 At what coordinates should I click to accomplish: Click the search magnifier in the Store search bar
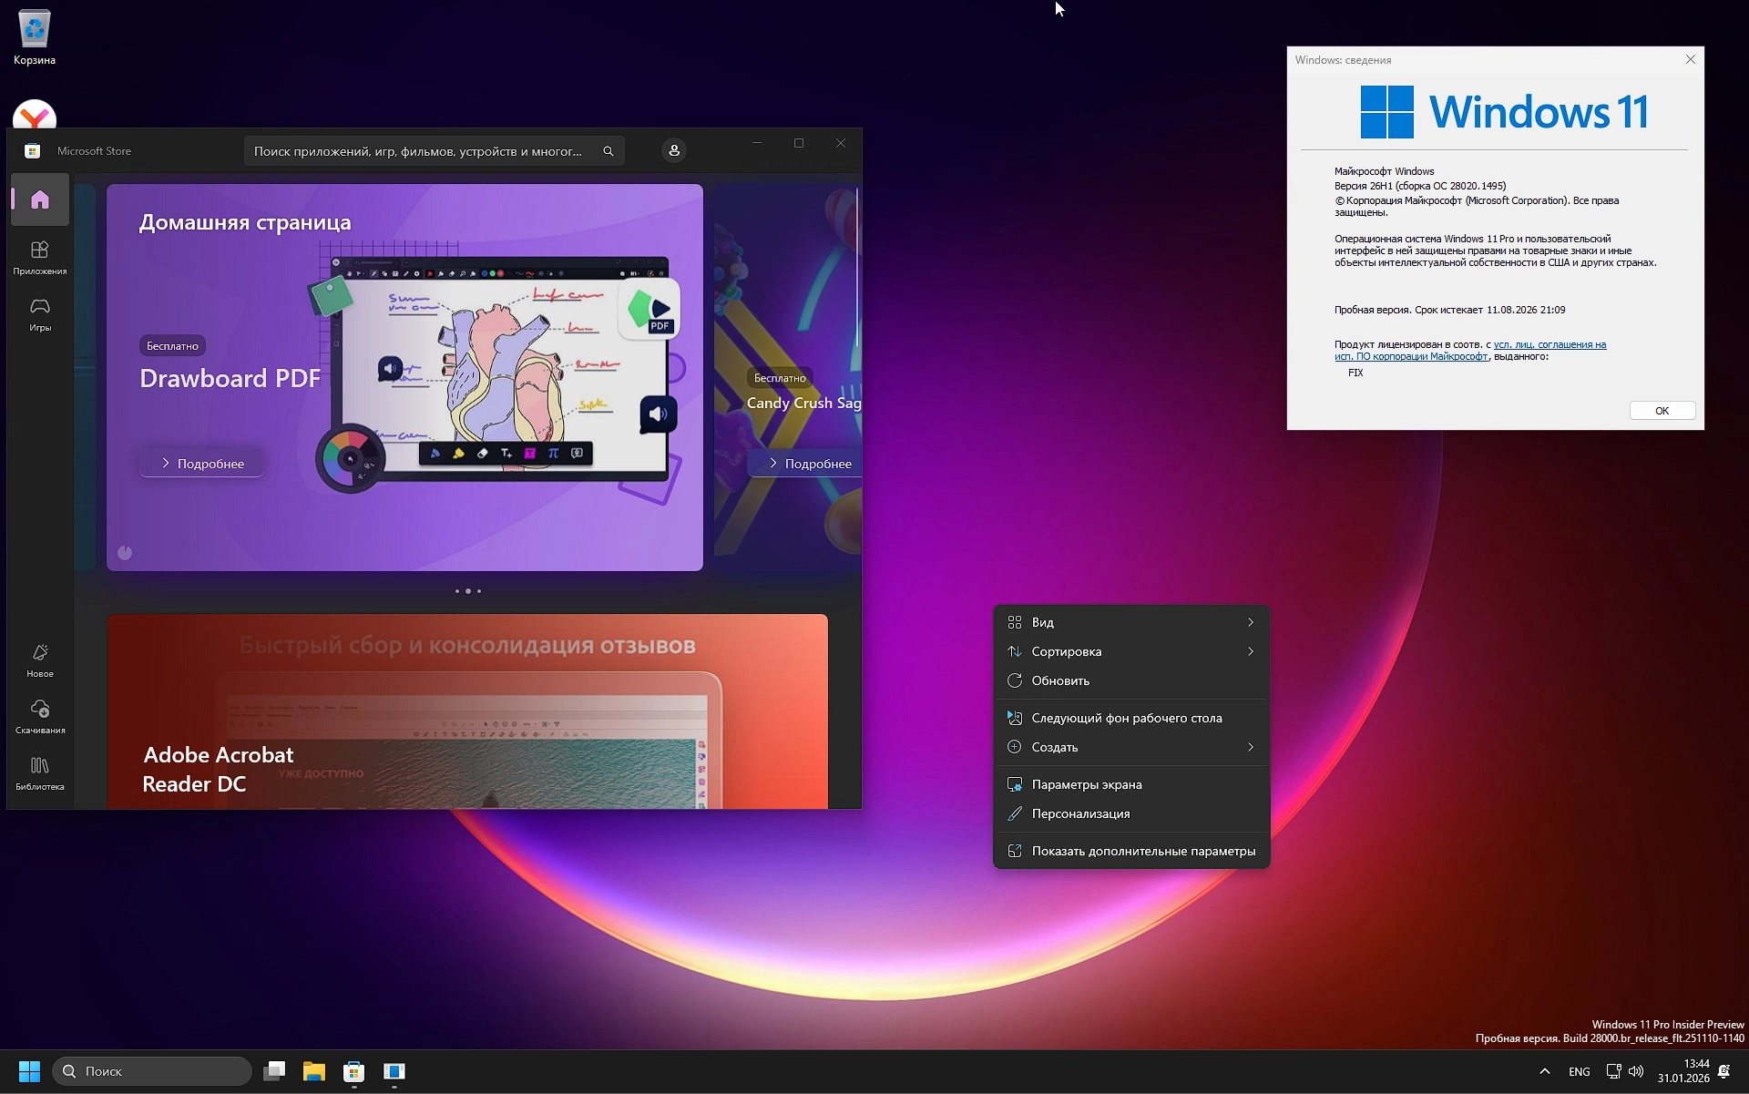coord(608,150)
